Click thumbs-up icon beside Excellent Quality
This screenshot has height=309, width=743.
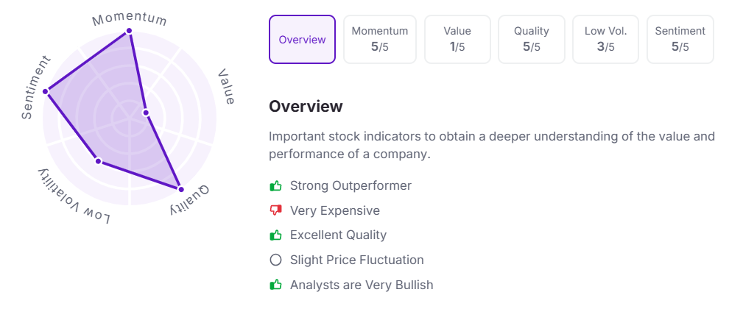pyautogui.click(x=276, y=235)
